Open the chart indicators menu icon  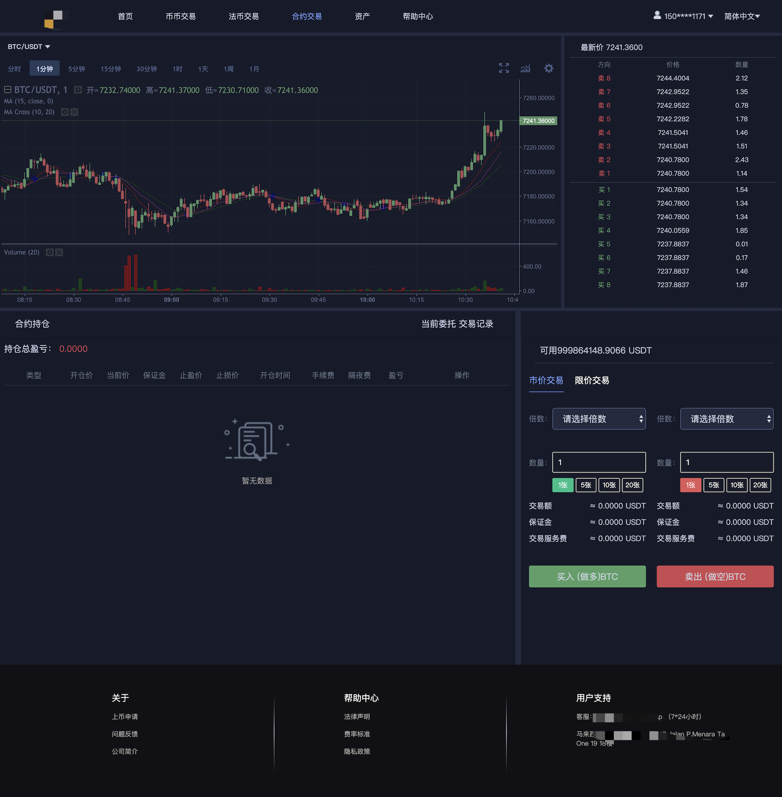click(526, 68)
